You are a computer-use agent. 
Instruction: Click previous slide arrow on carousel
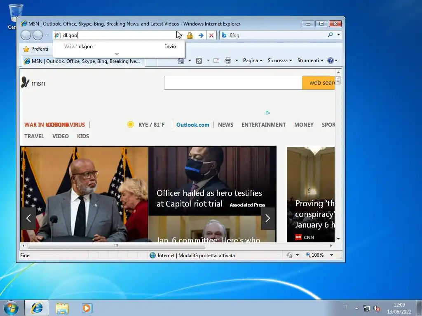[28, 218]
